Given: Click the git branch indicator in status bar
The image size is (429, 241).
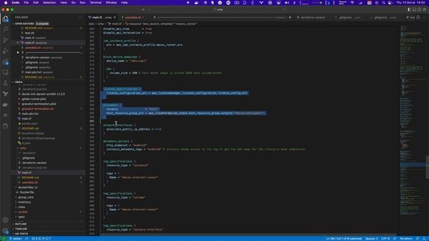Looking at the screenshot, I should pos(15,238).
